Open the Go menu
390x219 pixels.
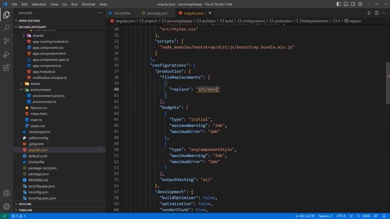click(65, 4)
